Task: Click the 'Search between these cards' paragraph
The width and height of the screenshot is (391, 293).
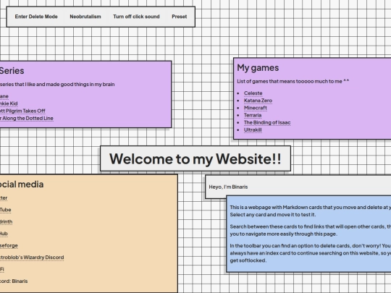Action: click(310, 230)
